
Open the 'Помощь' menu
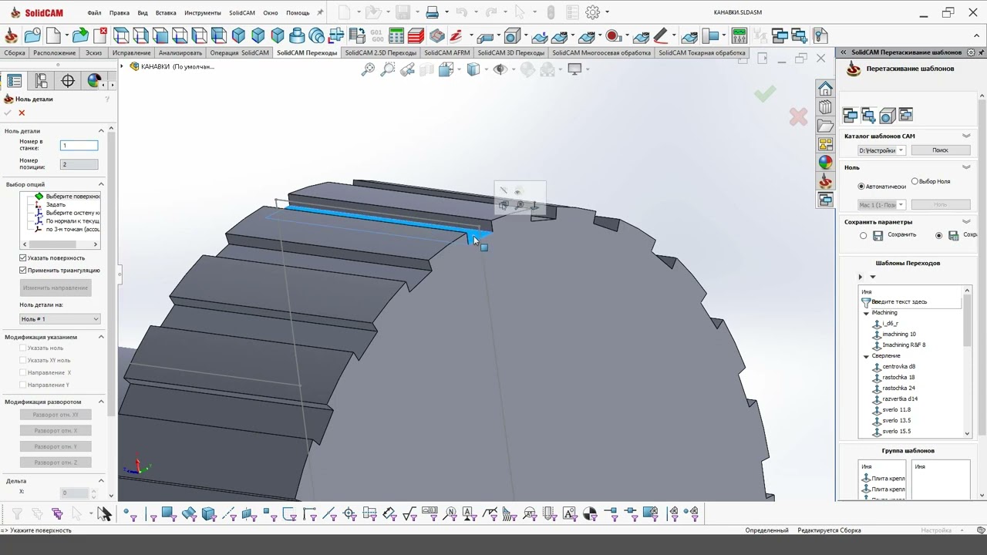click(298, 13)
